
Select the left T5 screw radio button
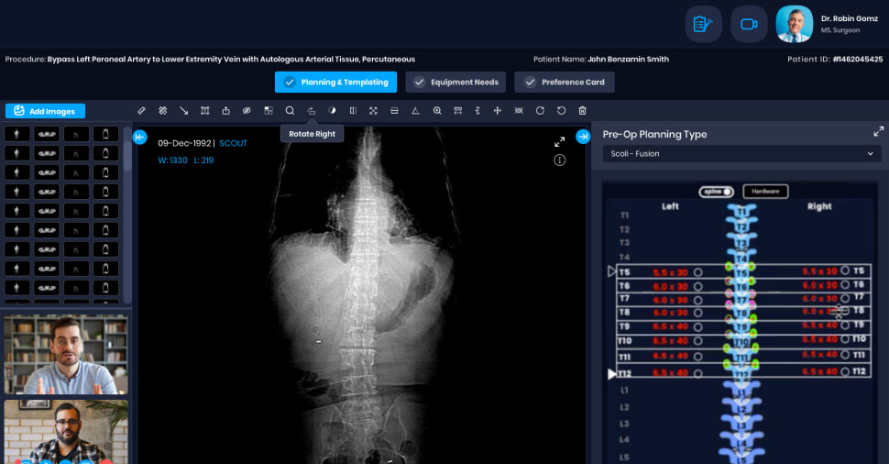pos(697,272)
